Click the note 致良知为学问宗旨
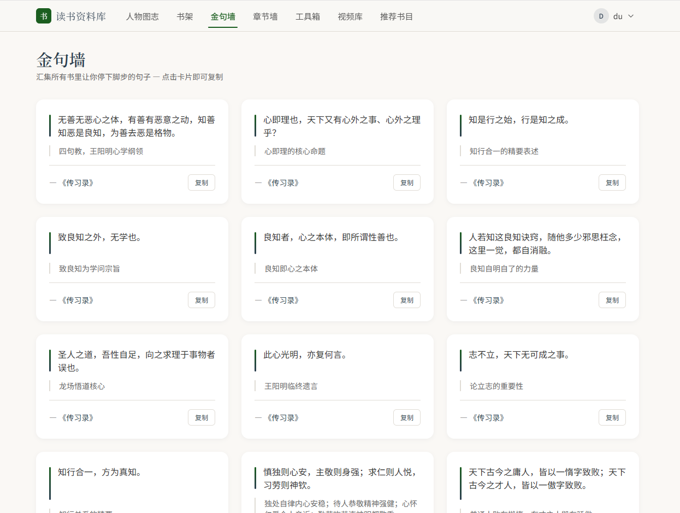Screen dimensions: 680x513 point(90,269)
